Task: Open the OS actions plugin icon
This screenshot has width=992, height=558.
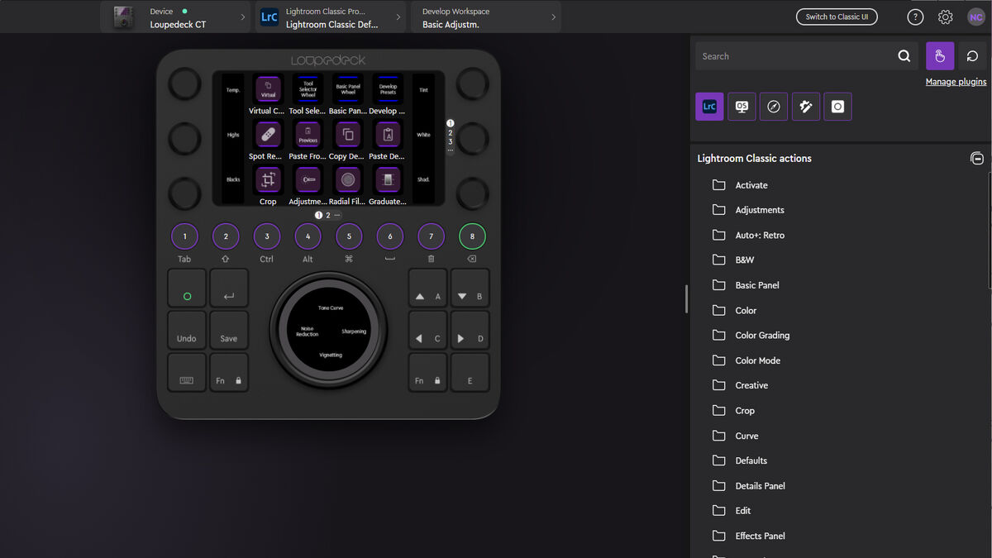Action: [x=742, y=107]
